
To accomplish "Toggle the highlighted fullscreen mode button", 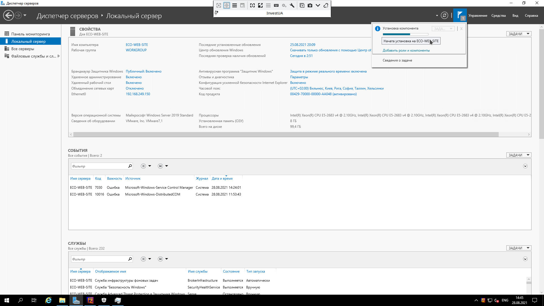I will 227,5.
